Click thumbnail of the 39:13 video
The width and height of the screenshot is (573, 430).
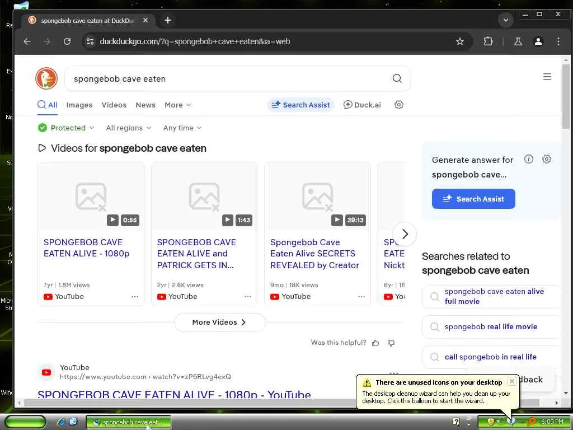[318, 197]
